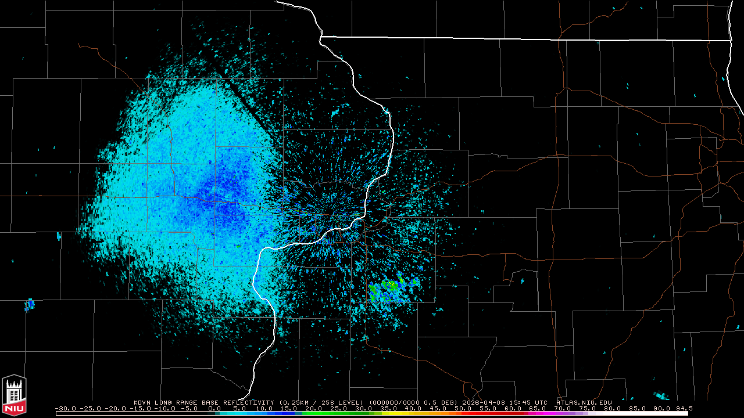744x418 pixels.
Task: Click the yellow 35.0 dBZ section of color scale
Action: coord(389,413)
